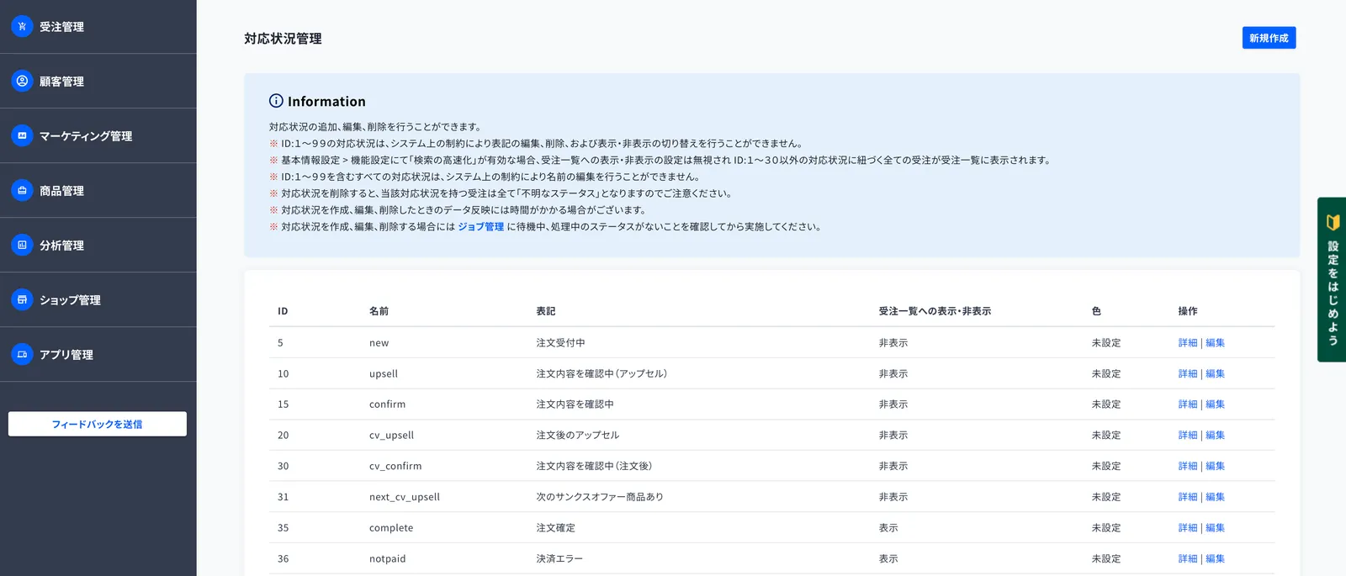Click the 商品管理 sidebar icon
The width and height of the screenshot is (1346, 576).
coord(22,190)
